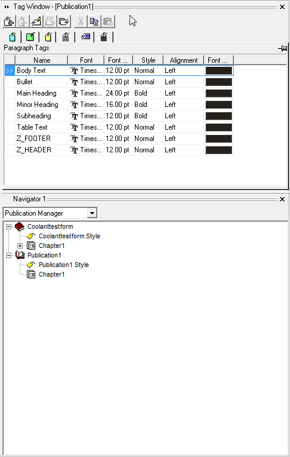Open the page tags tab icon
The image size is (290, 457).
(x=66, y=37)
